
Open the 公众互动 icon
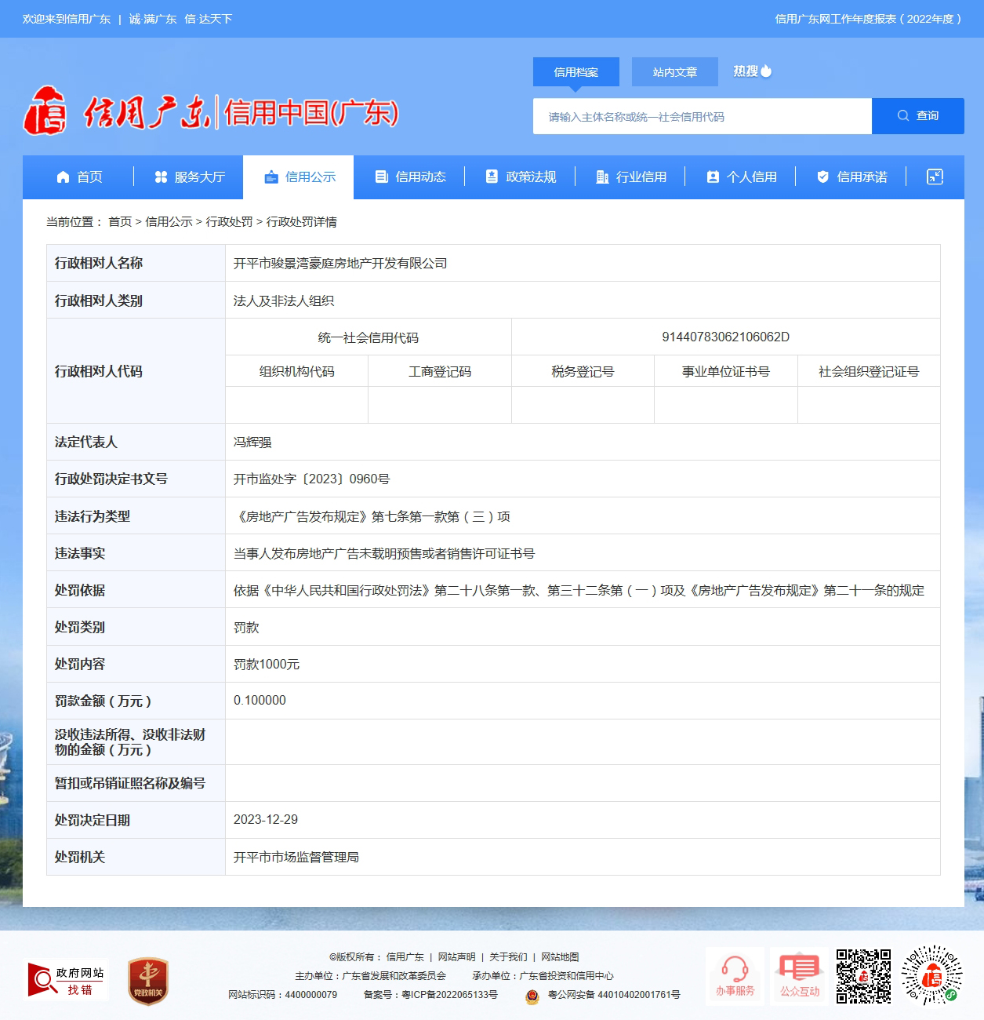799,976
